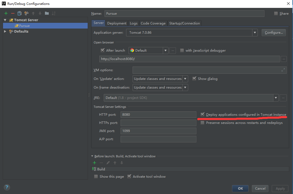Enable with JavaScript debugger
293x194 pixels.
click(182, 50)
